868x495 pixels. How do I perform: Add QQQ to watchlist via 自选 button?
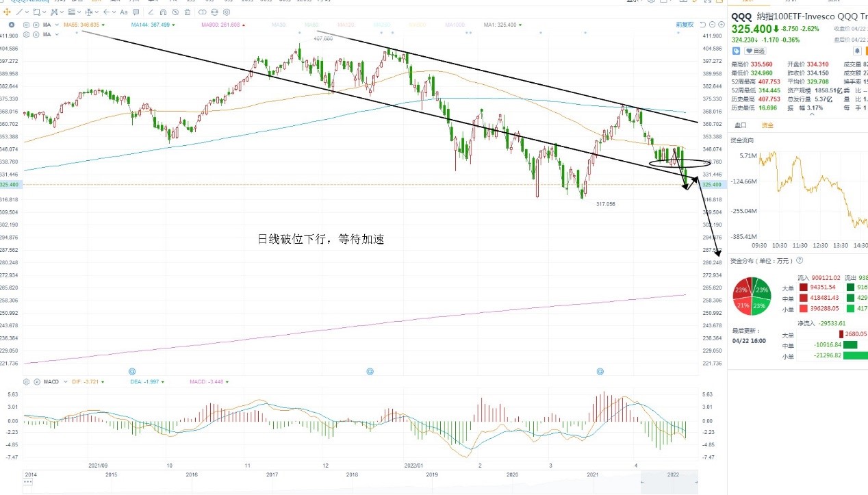click(755, 51)
